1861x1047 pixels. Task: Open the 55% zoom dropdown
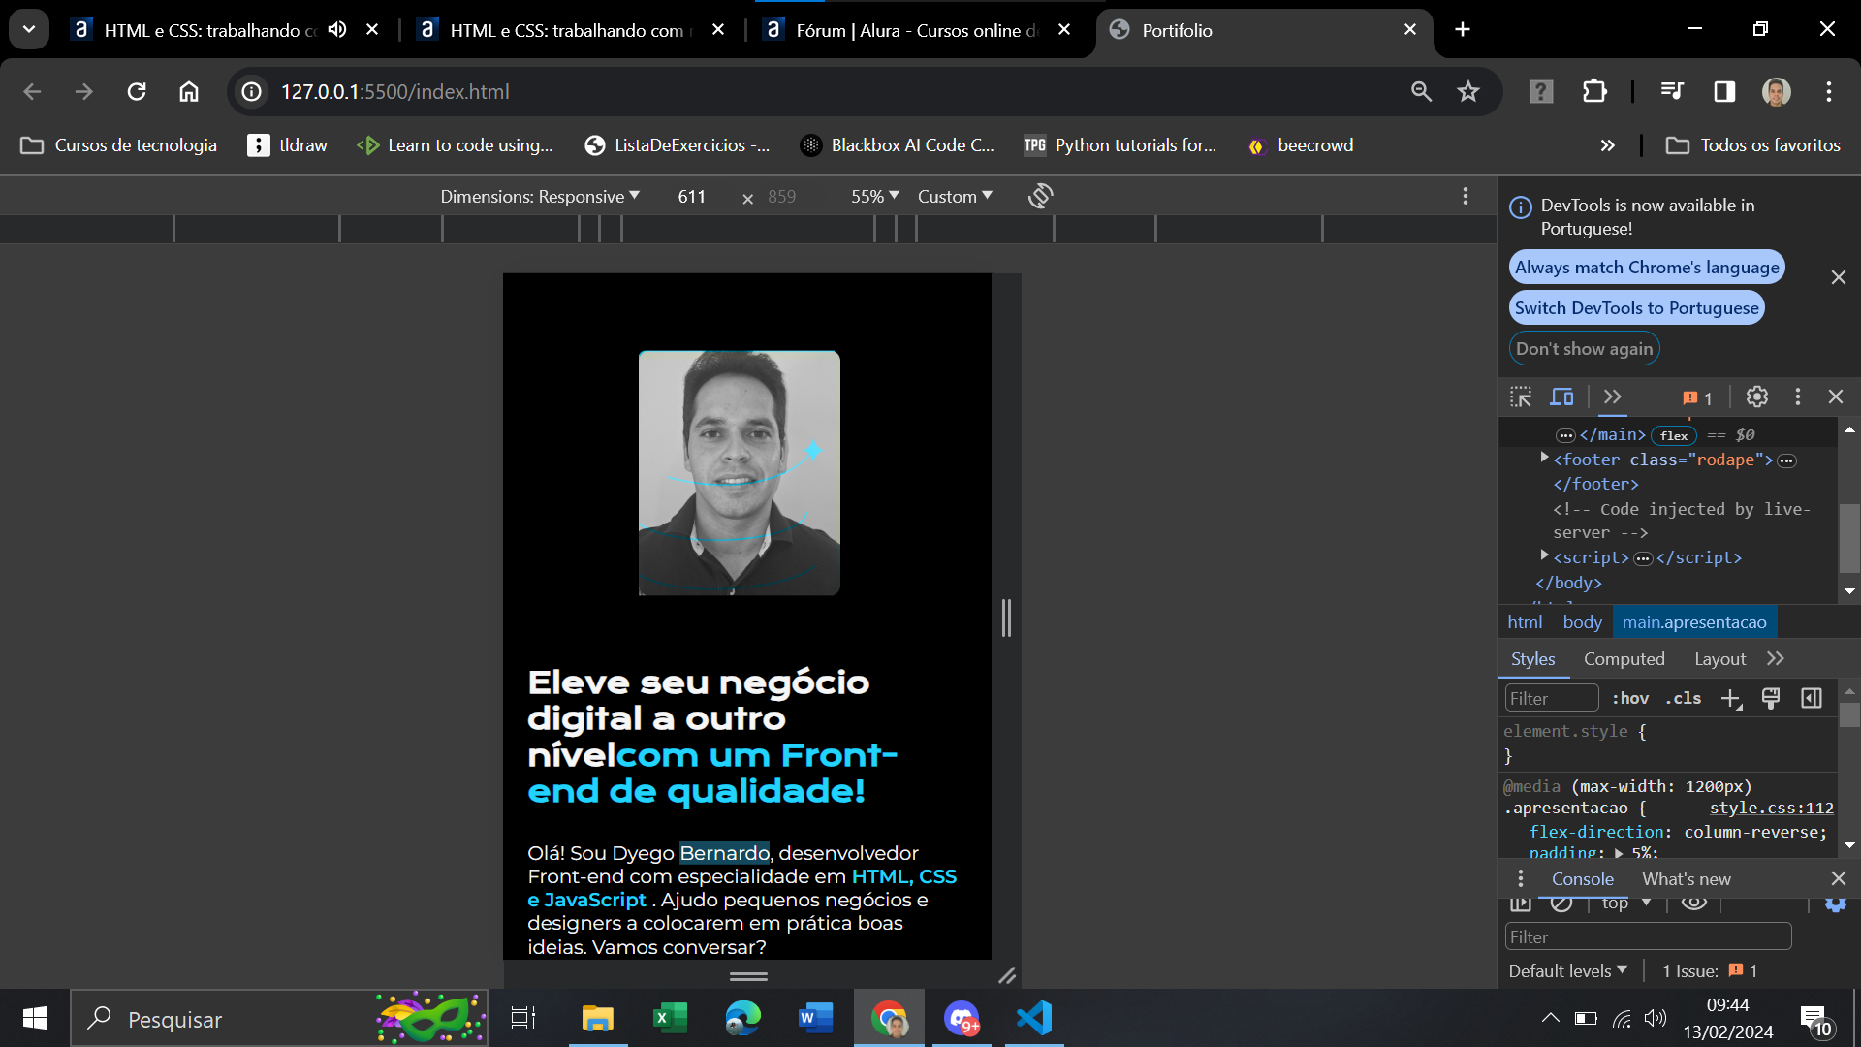point(875,197)
